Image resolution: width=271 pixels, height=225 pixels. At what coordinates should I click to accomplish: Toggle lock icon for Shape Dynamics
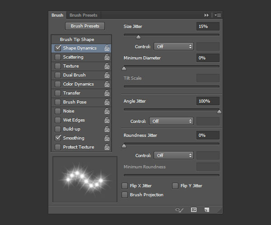tap(107, 48)
